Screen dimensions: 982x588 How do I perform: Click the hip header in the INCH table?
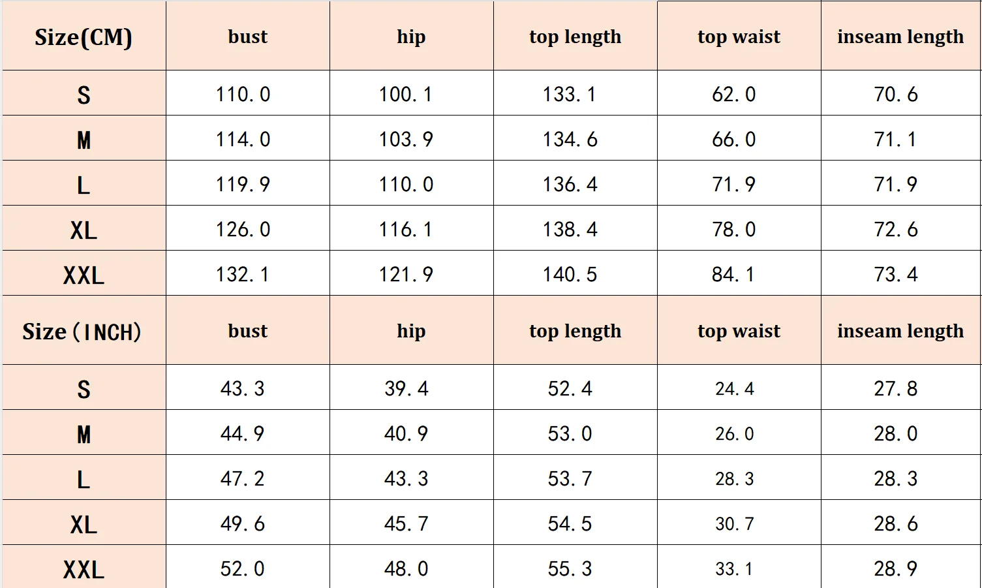point(412,331)
